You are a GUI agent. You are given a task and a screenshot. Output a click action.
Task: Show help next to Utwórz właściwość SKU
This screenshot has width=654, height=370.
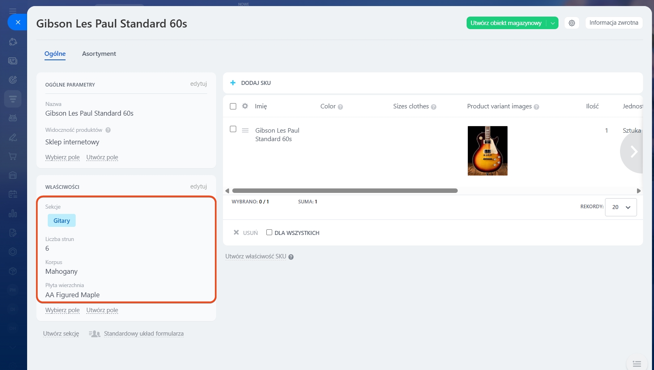pyautogui.click(x=291, y=257)
